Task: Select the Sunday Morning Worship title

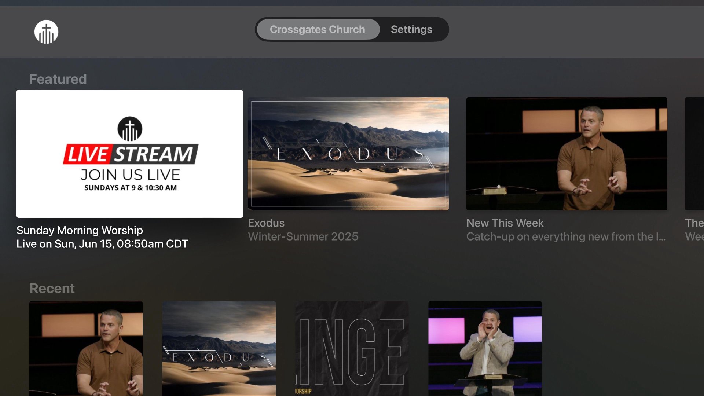Action: 80,230
